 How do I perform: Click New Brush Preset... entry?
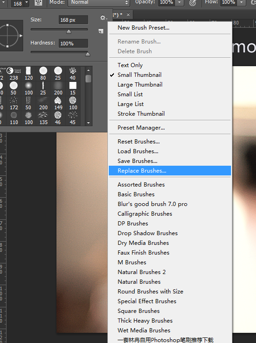(x=170, y=28)
